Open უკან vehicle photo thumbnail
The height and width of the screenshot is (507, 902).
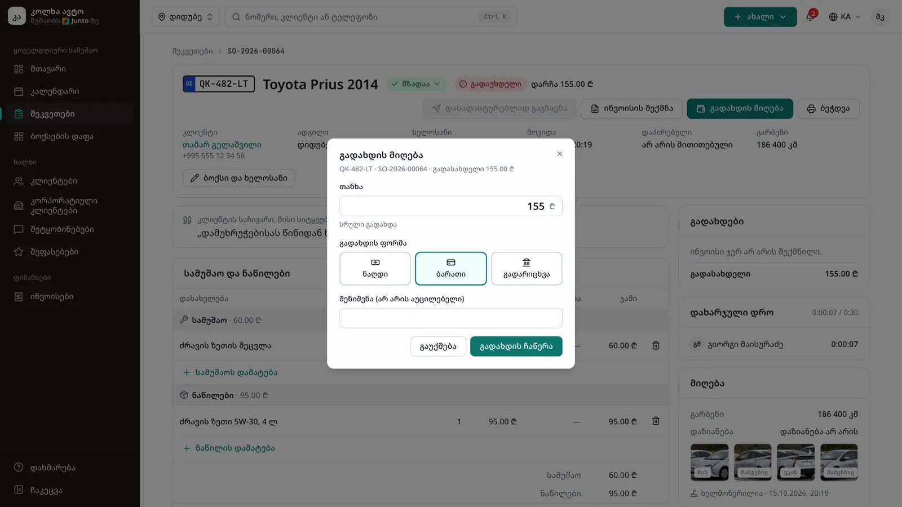(795, 462)
